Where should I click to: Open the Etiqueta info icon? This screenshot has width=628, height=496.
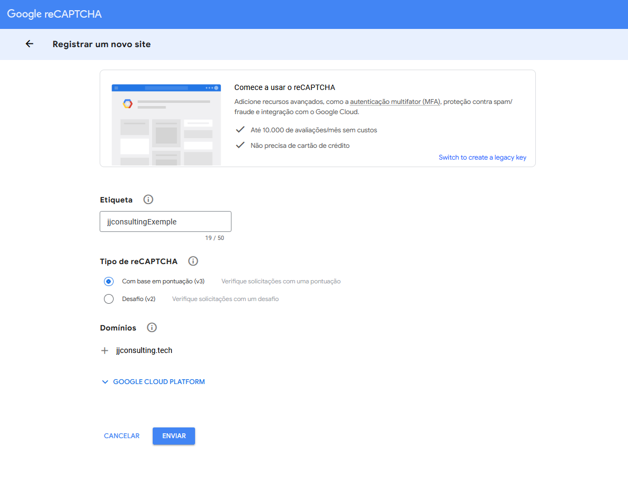[x=148, y=199]
